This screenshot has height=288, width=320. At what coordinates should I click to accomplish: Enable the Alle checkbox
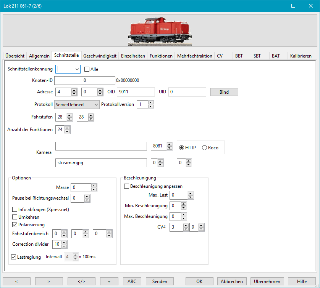(x=87, y=69)
